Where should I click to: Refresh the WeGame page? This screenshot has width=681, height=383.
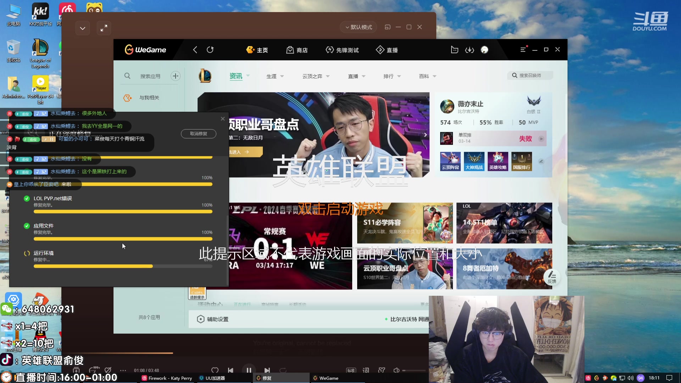pos(210,50)
